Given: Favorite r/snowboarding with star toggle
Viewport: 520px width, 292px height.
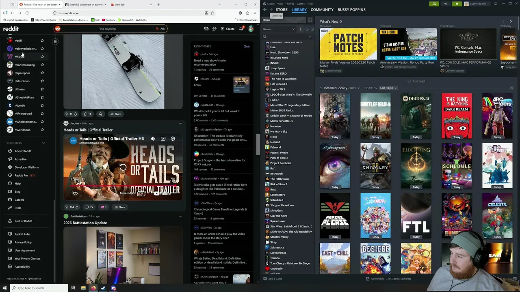Looking at the screenshot, I should (42, 65).
